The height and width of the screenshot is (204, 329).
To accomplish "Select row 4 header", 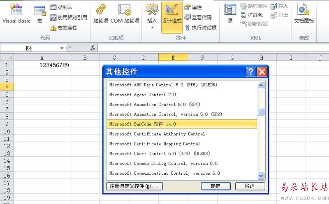I will pyautogui.click(x=7, y=87).
